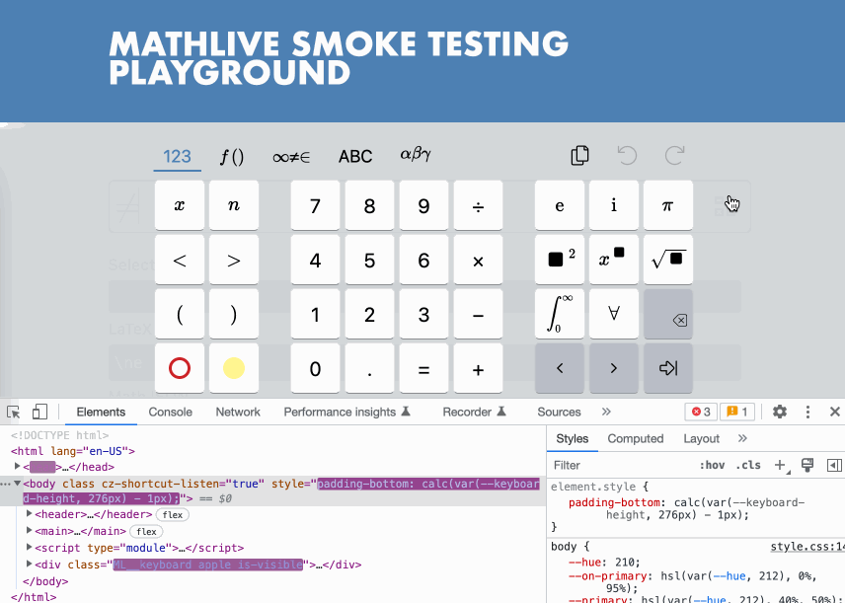Click the warnings count badge showing 1

737,412
